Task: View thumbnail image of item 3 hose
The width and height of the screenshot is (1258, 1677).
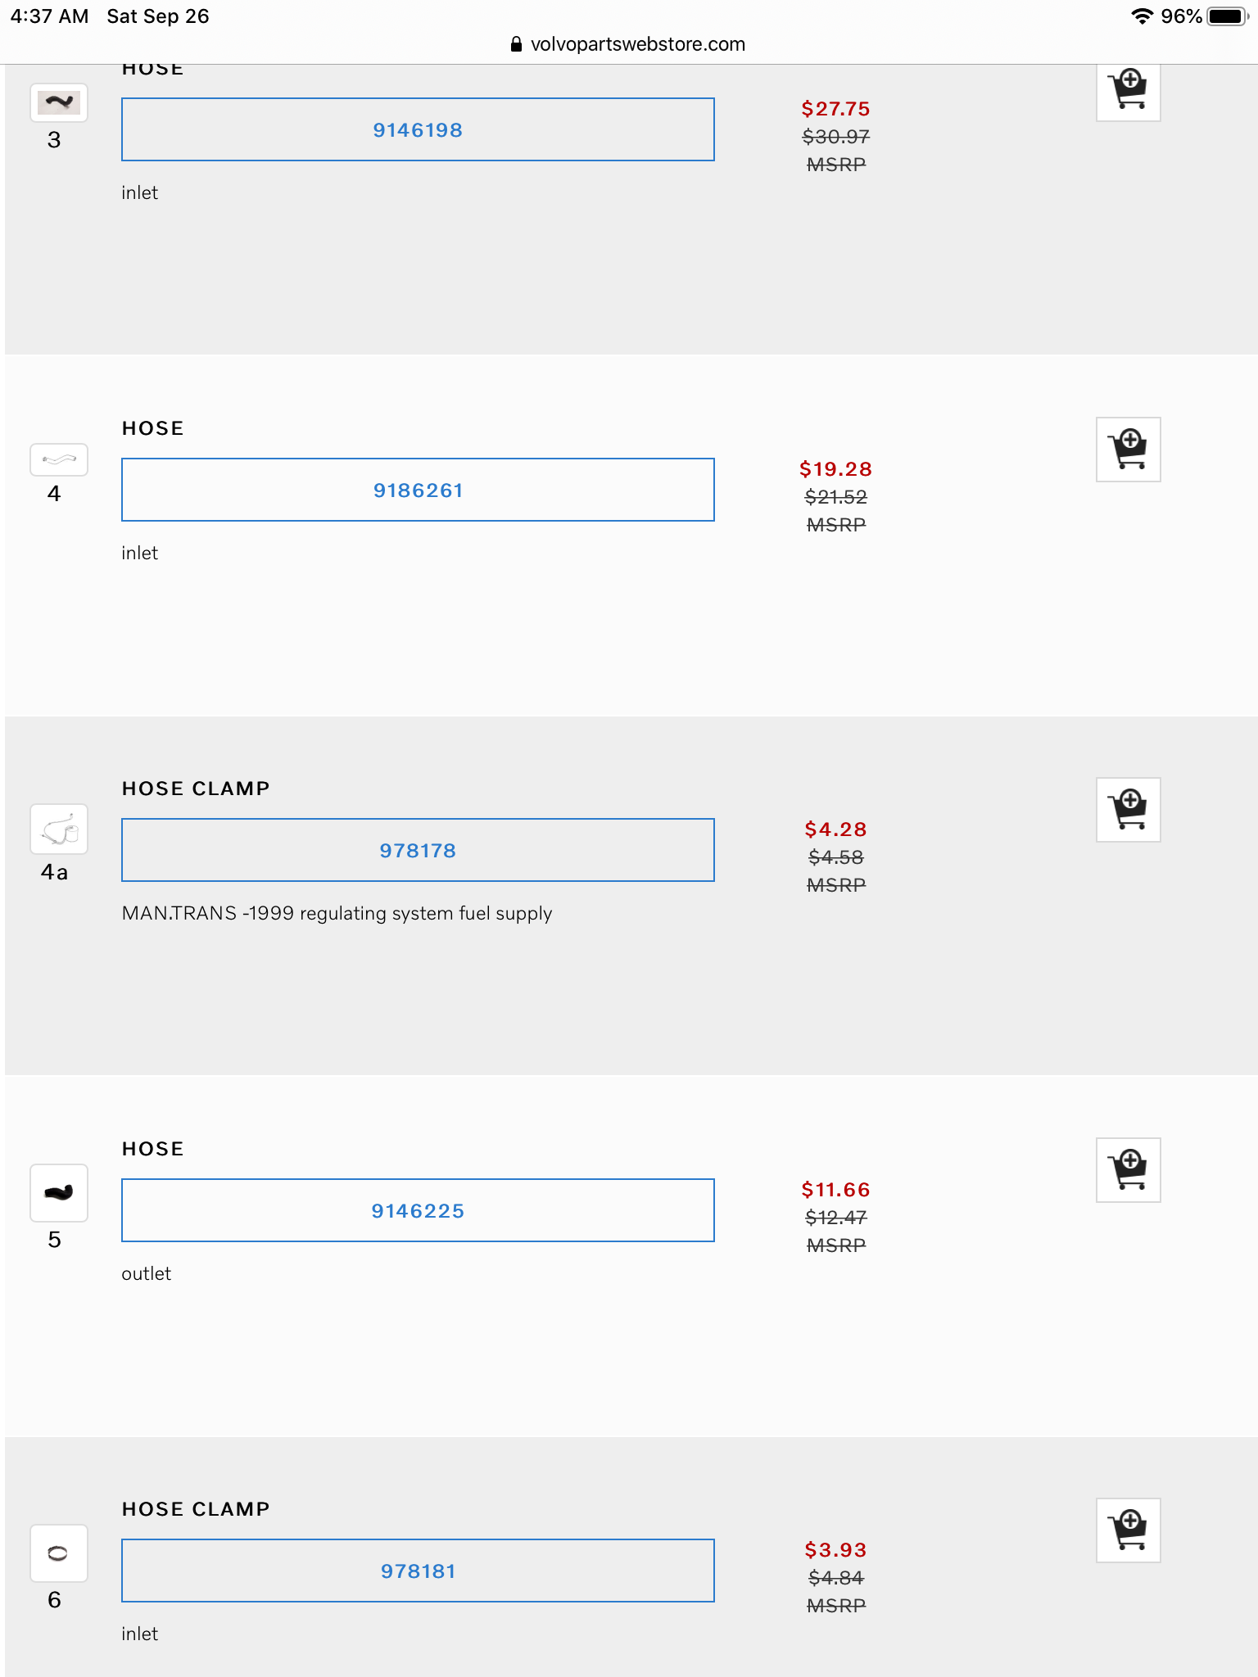Action: coord(59,103)
